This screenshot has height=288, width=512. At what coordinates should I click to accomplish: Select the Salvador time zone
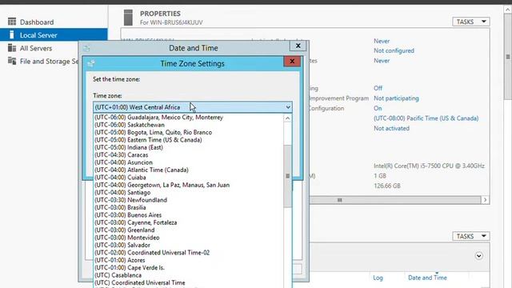(122, 245)
